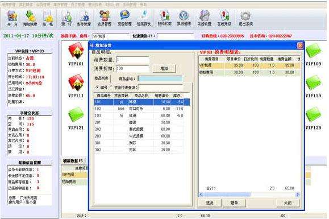Screen dimensions: 329x219
Task: Click the 商品库存信息 reminder line
Action: coord(23,182)
